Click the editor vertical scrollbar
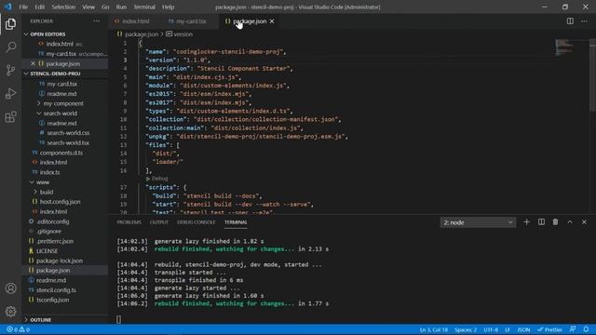 [592, 74]
